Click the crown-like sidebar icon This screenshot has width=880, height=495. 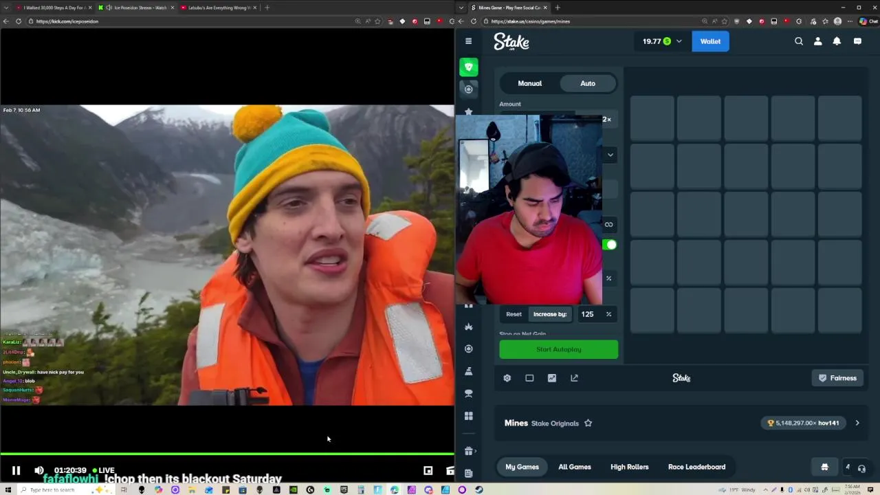(x=469, y=327)
